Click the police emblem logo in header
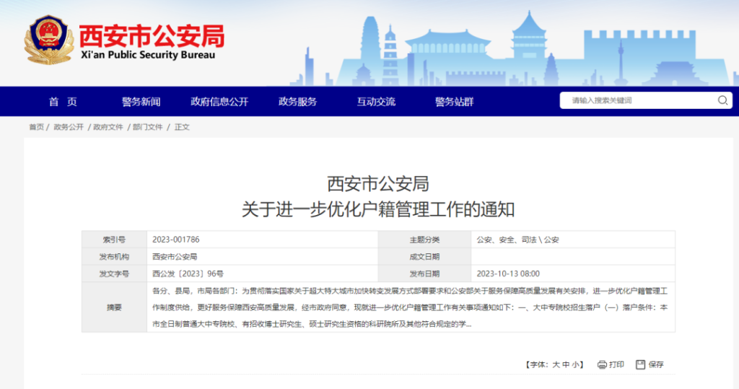739x389 pixels. point(49,40)
